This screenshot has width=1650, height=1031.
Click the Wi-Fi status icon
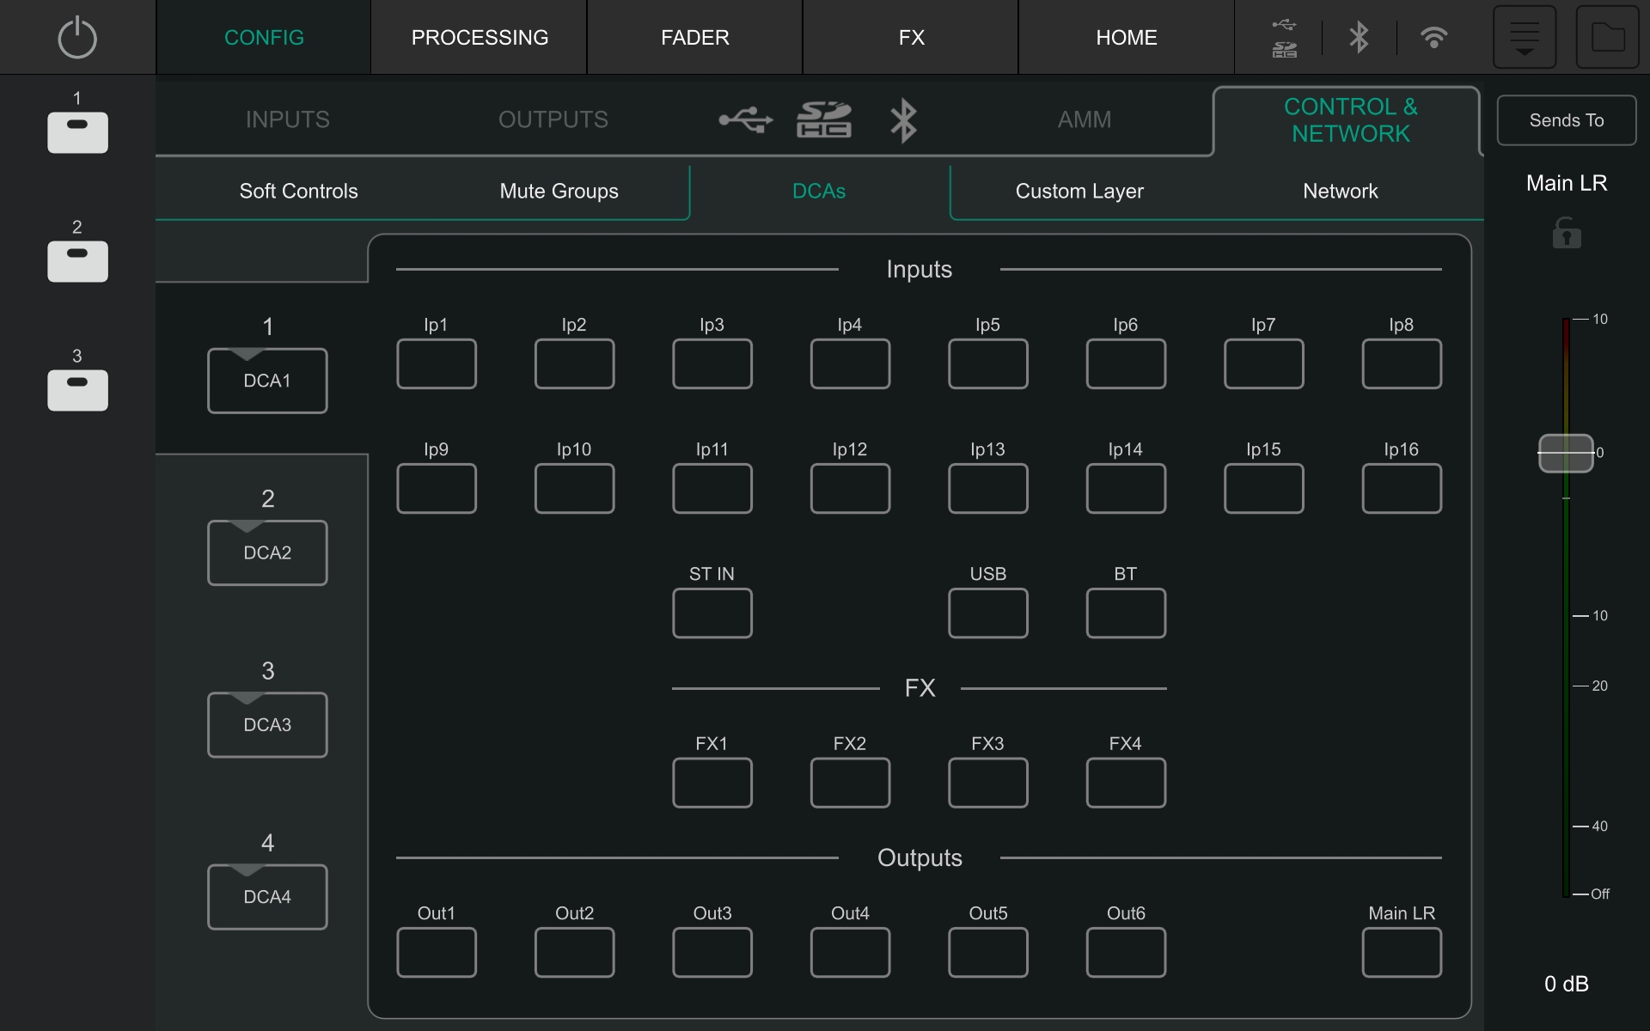click(x=1433, y=38)
